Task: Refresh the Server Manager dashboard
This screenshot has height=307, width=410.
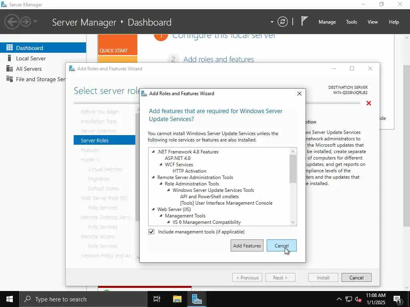Action: (x=282, y=22)
